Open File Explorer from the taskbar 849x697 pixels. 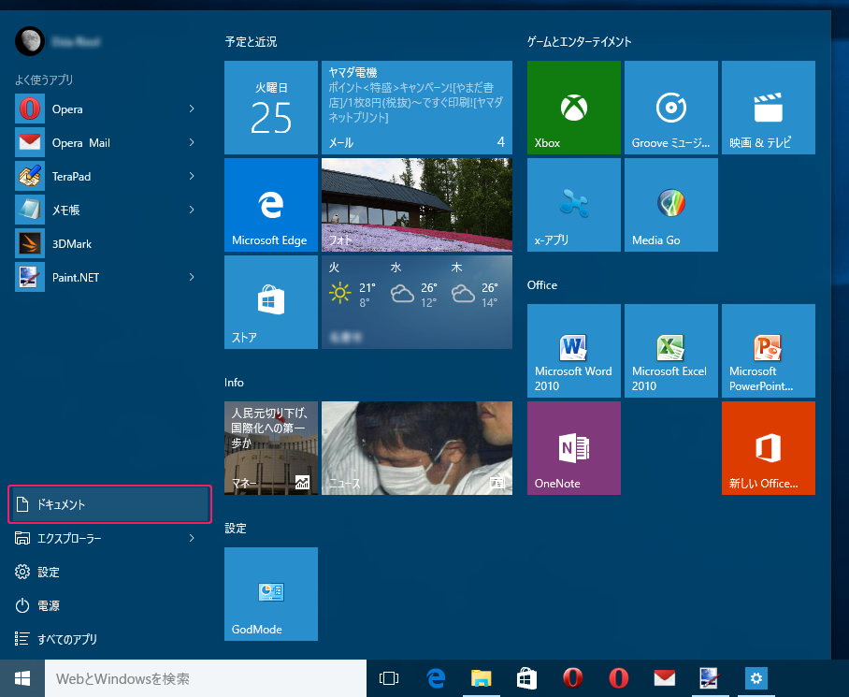click(x=481, y=678)
